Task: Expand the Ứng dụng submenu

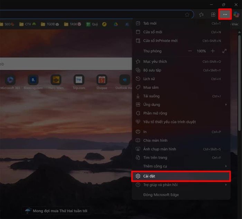Action: pos(181,105)
